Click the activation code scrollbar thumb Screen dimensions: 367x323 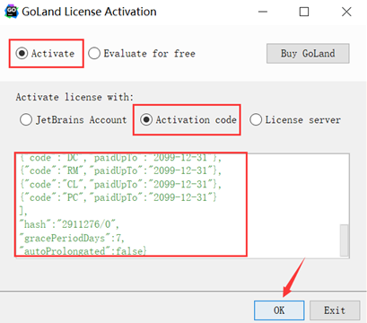[x=345, y=240]
